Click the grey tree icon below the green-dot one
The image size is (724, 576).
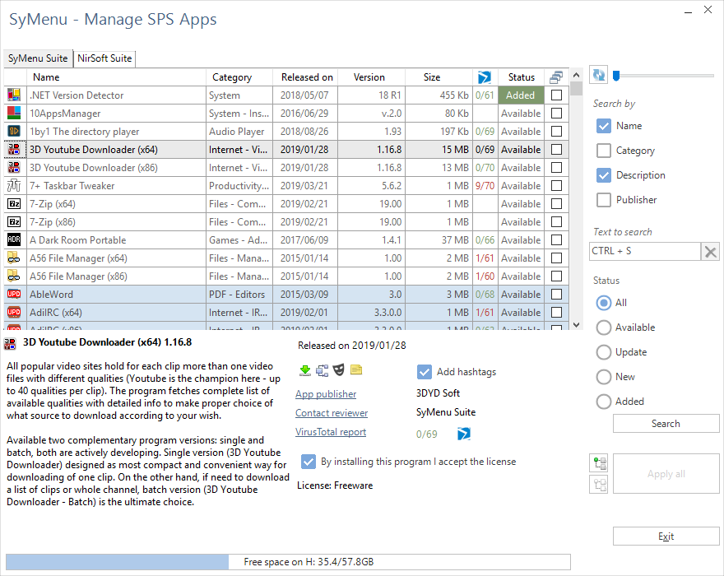599,484
